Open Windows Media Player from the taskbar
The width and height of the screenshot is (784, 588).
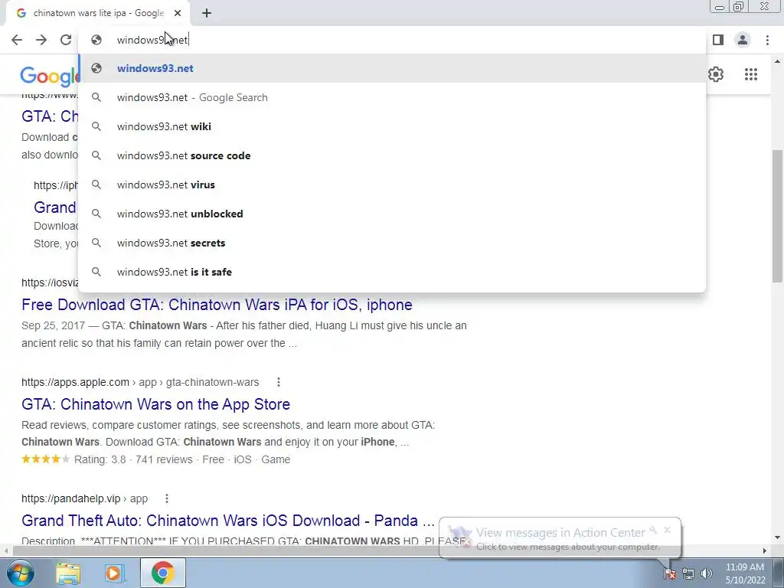coord(114,573)
